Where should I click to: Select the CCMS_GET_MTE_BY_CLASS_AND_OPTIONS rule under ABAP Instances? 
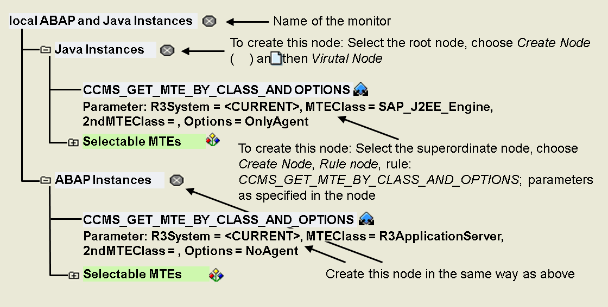tap(218, 220)
